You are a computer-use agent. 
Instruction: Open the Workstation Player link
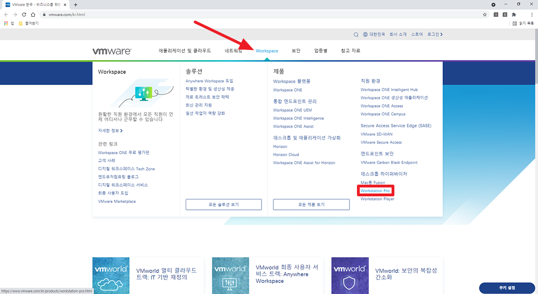[378, 199]
